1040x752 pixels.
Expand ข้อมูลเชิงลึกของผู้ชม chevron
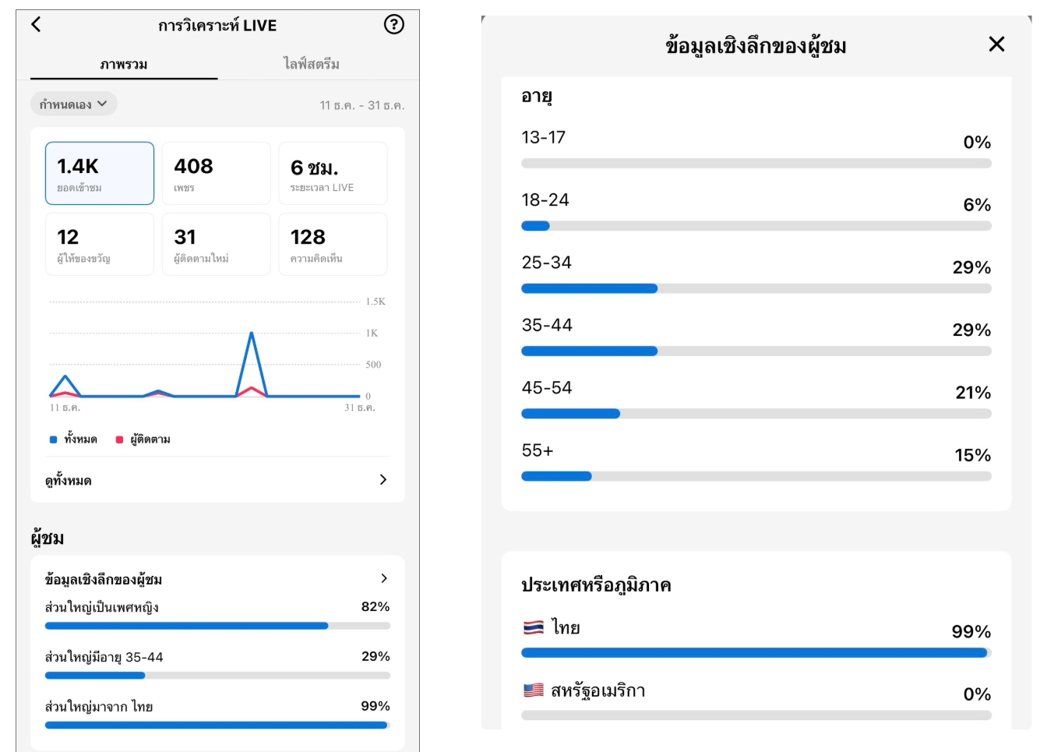(x=383, y=578)
